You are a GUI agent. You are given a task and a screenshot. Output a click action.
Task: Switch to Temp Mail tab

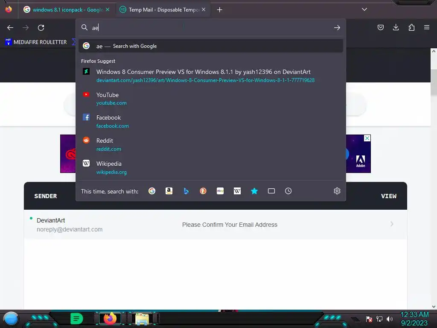pos(163,10)
